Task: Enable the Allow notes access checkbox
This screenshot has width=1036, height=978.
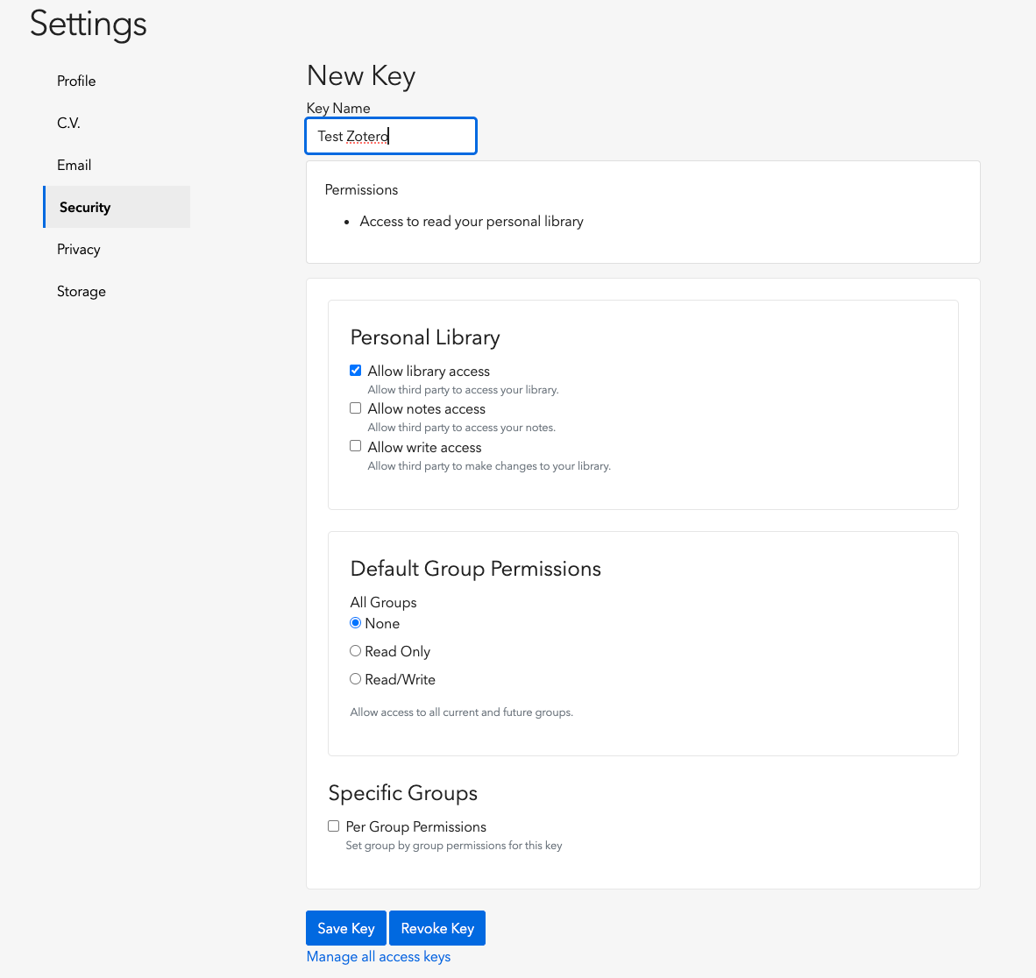Action: (x=356, y=408)
